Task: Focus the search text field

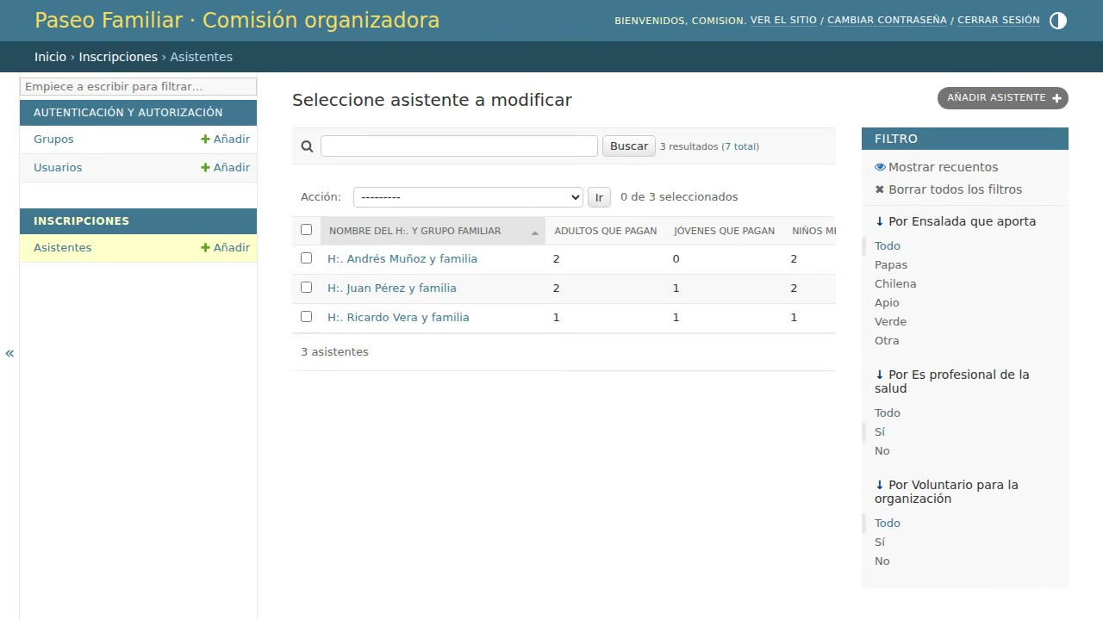Action: click(459, 146)
